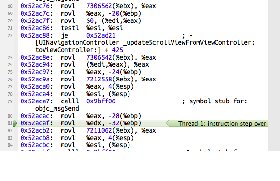The height and width of the screenshot is (181, 280).
Task: Click the green program counter arrow at line 81
Action: pos(15,123)
